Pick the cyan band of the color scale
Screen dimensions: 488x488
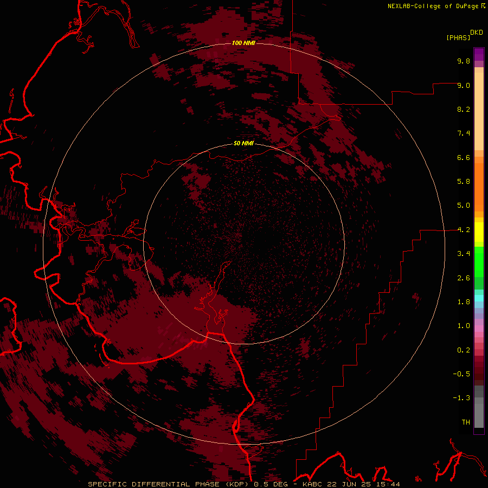click(x=479, y=298)
